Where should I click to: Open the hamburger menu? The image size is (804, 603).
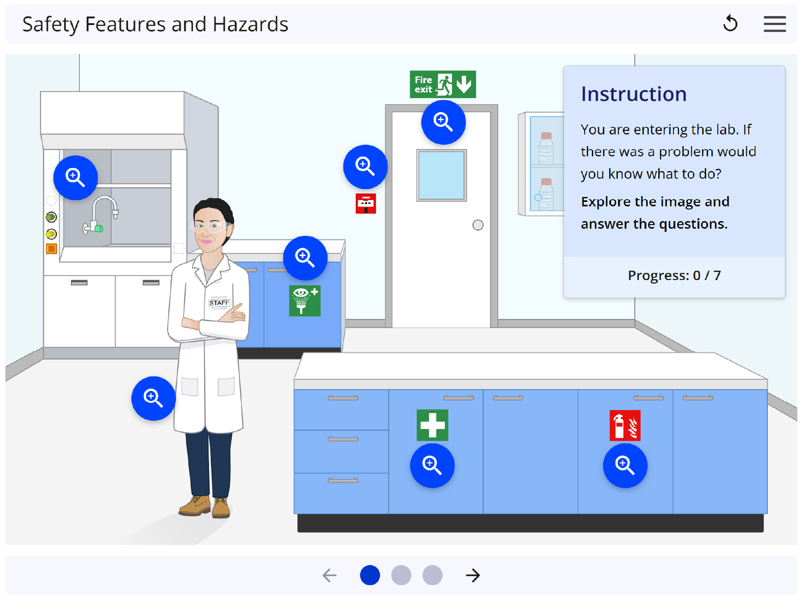[x=775, y=24]
